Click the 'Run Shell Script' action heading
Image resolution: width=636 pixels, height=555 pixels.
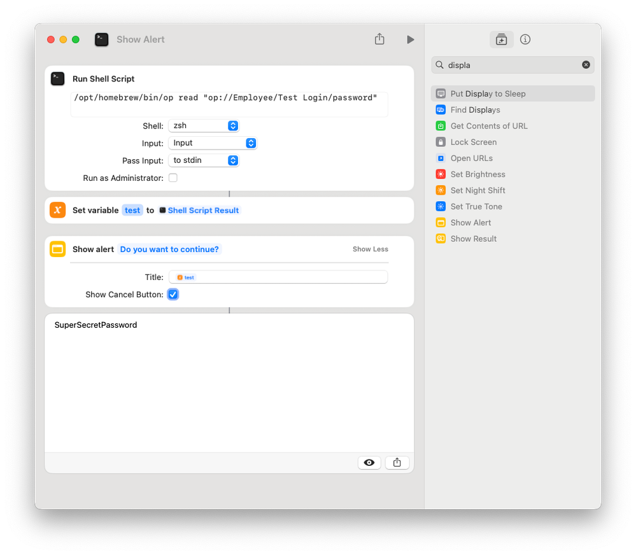[103, 79]
